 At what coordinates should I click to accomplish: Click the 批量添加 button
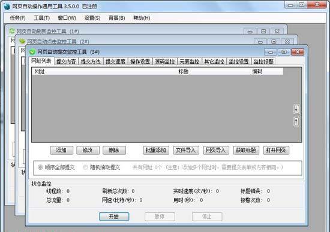coord(156,150)
